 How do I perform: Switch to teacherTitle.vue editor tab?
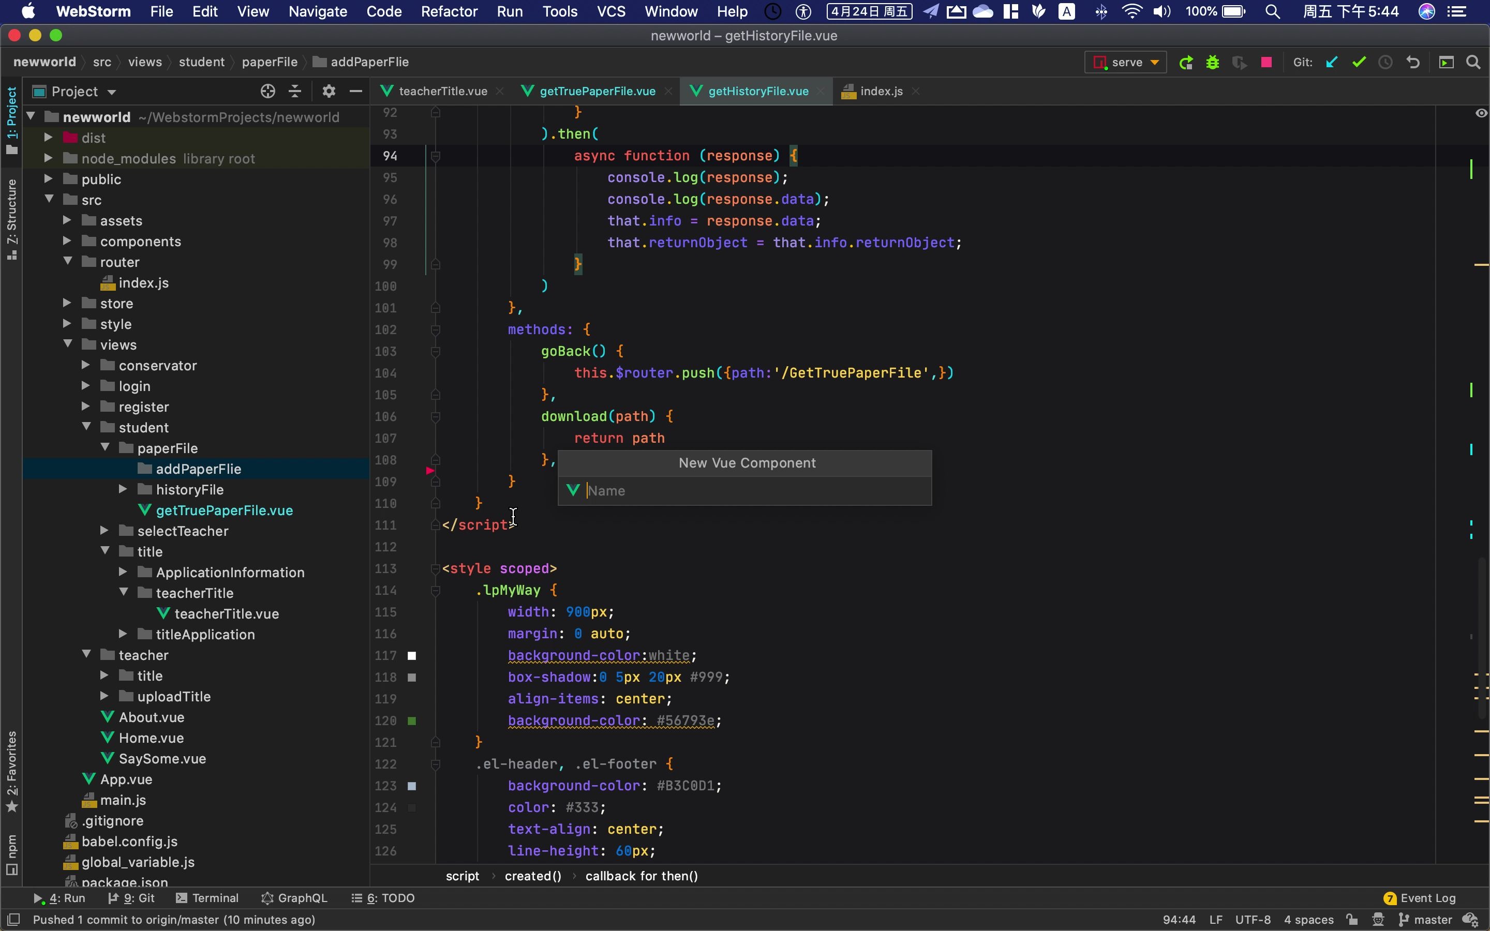tap(442, 91)
